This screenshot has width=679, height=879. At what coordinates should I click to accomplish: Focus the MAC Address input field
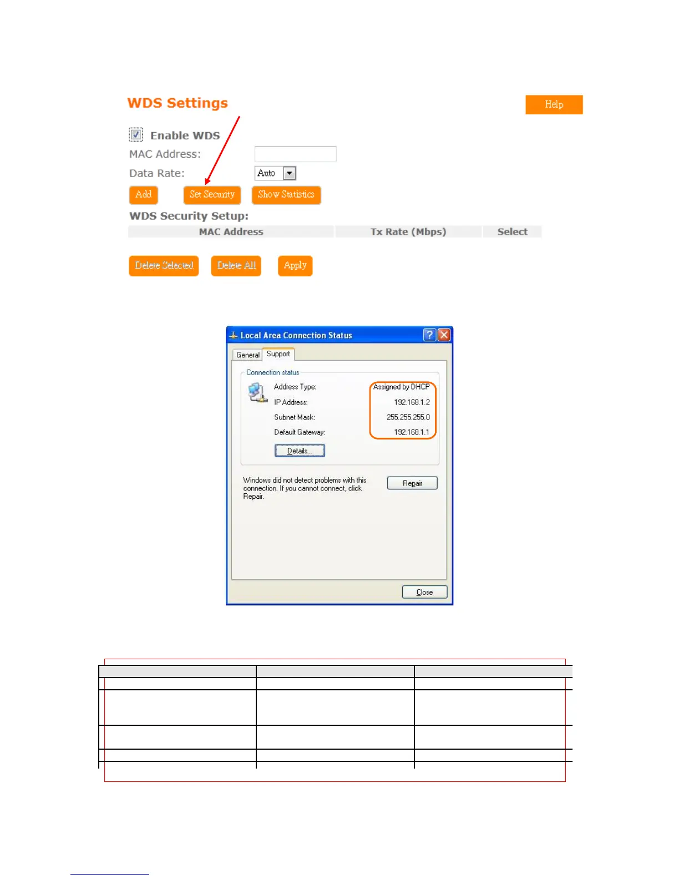[295, 154]
